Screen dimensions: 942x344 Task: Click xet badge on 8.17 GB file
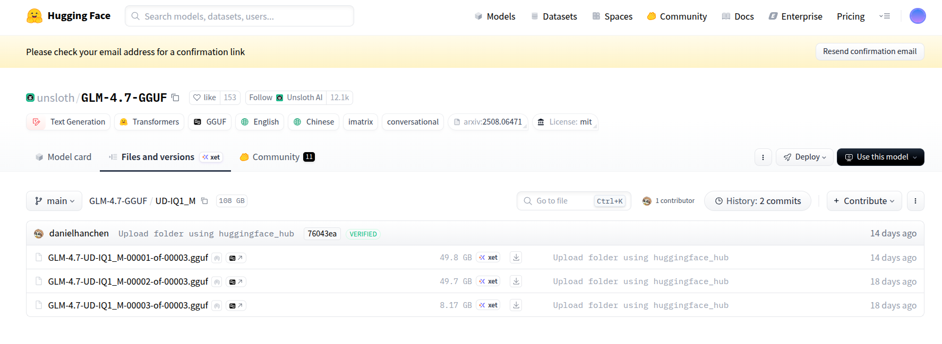(488, 305)
